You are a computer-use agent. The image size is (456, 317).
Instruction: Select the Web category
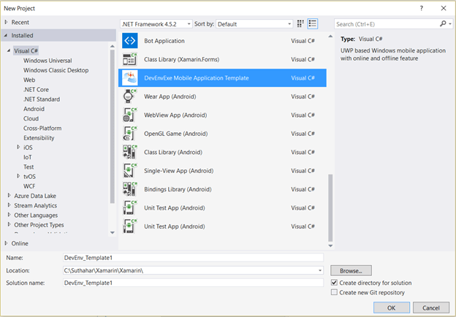tap(29, 80)
